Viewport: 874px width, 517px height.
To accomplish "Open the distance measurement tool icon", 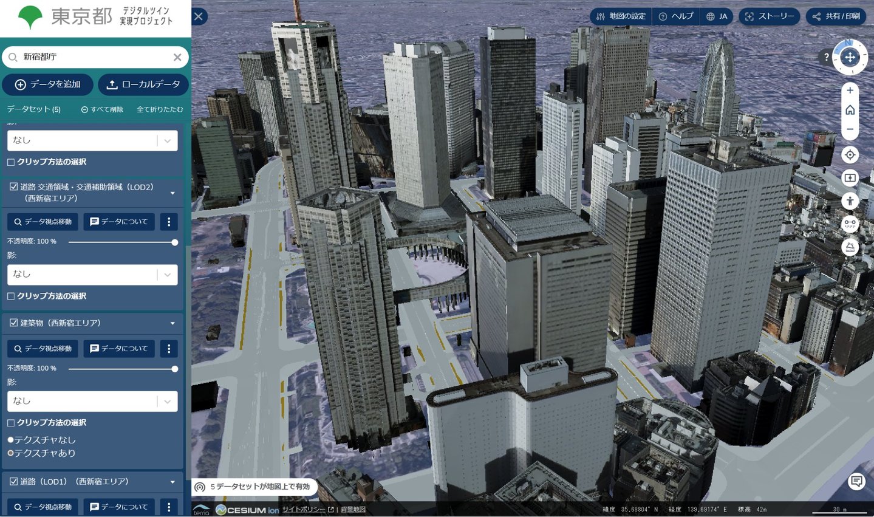I will click(x=850, y=223).
